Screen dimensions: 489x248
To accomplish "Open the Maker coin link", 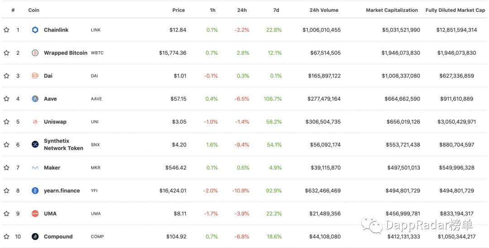I will pyautogui.click(x=52, y=168).
